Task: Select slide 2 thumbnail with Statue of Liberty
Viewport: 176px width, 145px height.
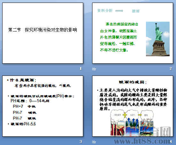Action: [132, 33]
